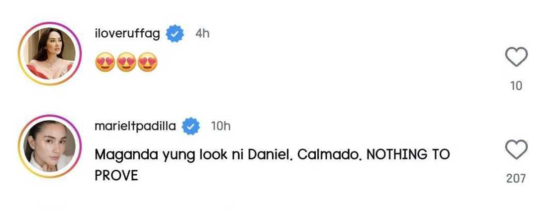Click the 10h timestamp
The height and width of the screenshot is (210, 557).
click(x=220, y=126)
